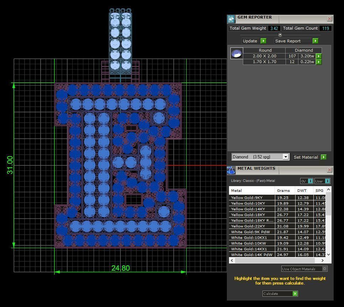Image resolution: width=344 pixels, height=307 pixels.
Task: Open the Diamond (3.52 spg) material dropdown
Action: [260, 157]
